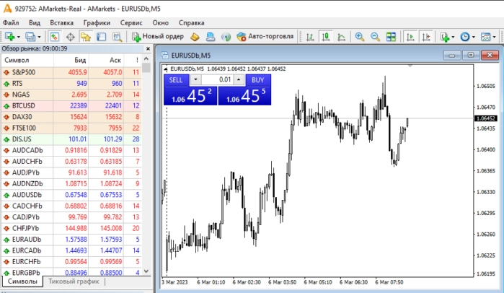Sort by the Аск column header
This screenshot has width=504, height=293.
(106, 60)
